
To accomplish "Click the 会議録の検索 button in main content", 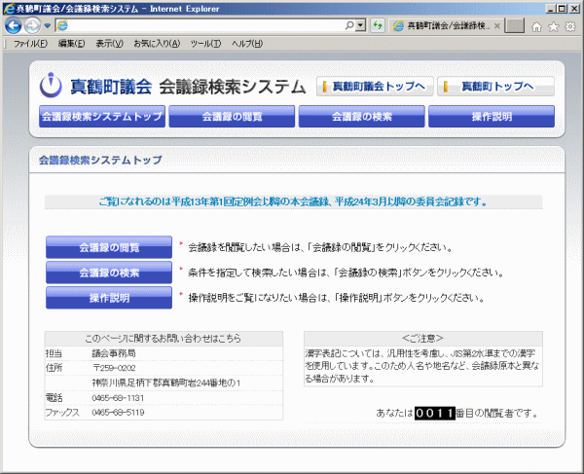I will pos(109,273).
